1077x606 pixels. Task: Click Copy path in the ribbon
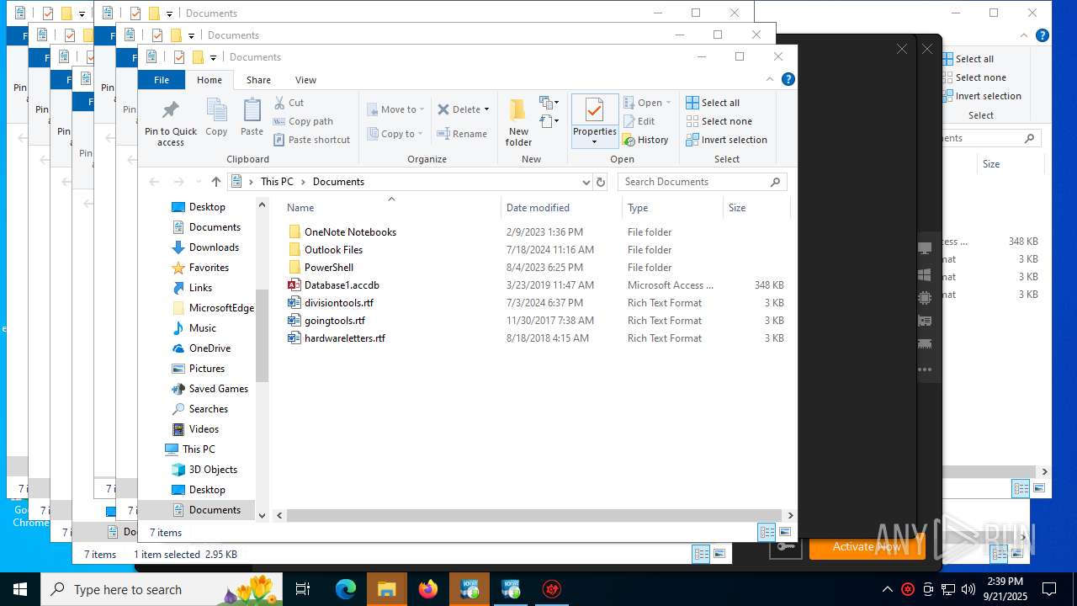coord(303,121)
